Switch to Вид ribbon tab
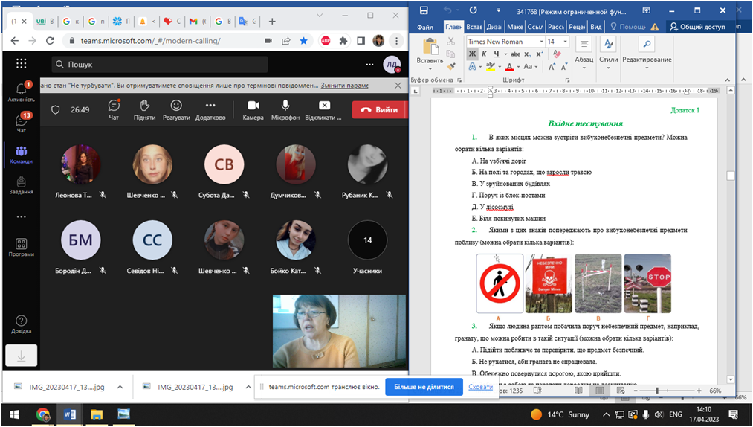The image size is (753, 427). (x=596, y=28)
